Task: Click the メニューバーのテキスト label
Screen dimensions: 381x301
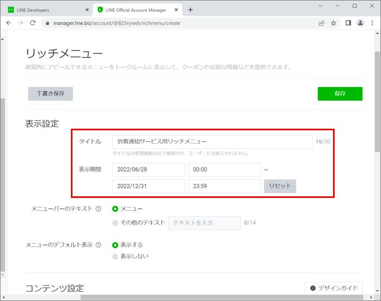Action: [x=62, y=209]
